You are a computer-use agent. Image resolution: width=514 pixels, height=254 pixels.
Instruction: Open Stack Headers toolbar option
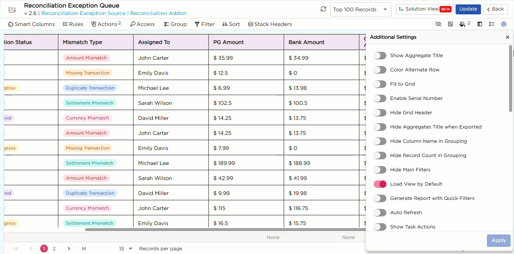(x=270, y=24)
